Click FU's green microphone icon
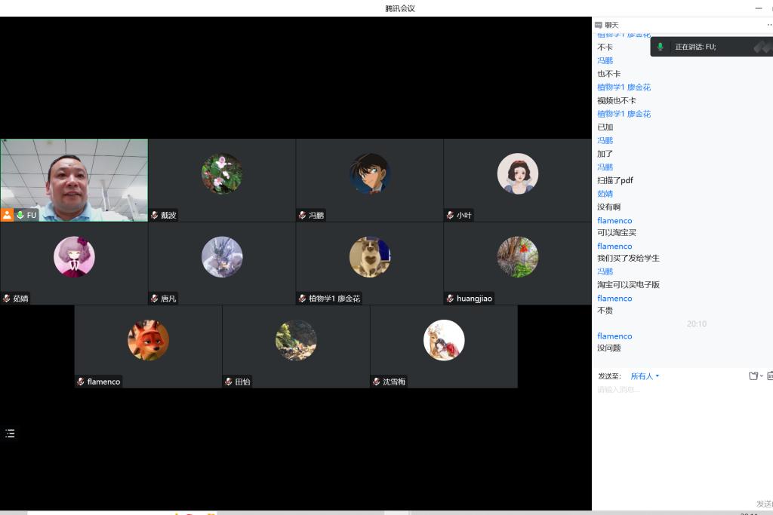This screenshot has width=773, height=515. tap(20, 215)
